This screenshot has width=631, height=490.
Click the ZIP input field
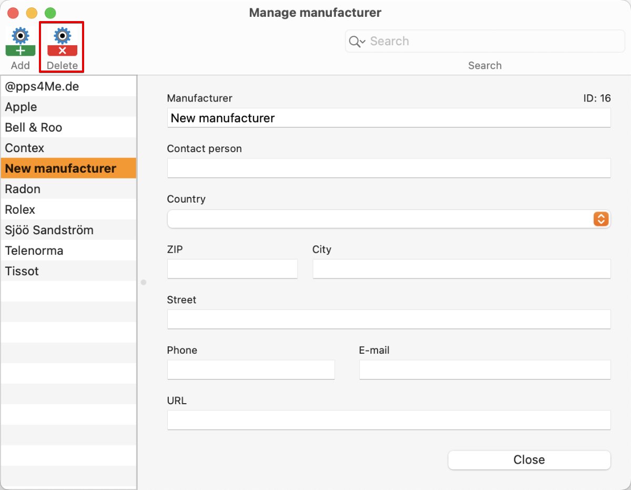232,269
